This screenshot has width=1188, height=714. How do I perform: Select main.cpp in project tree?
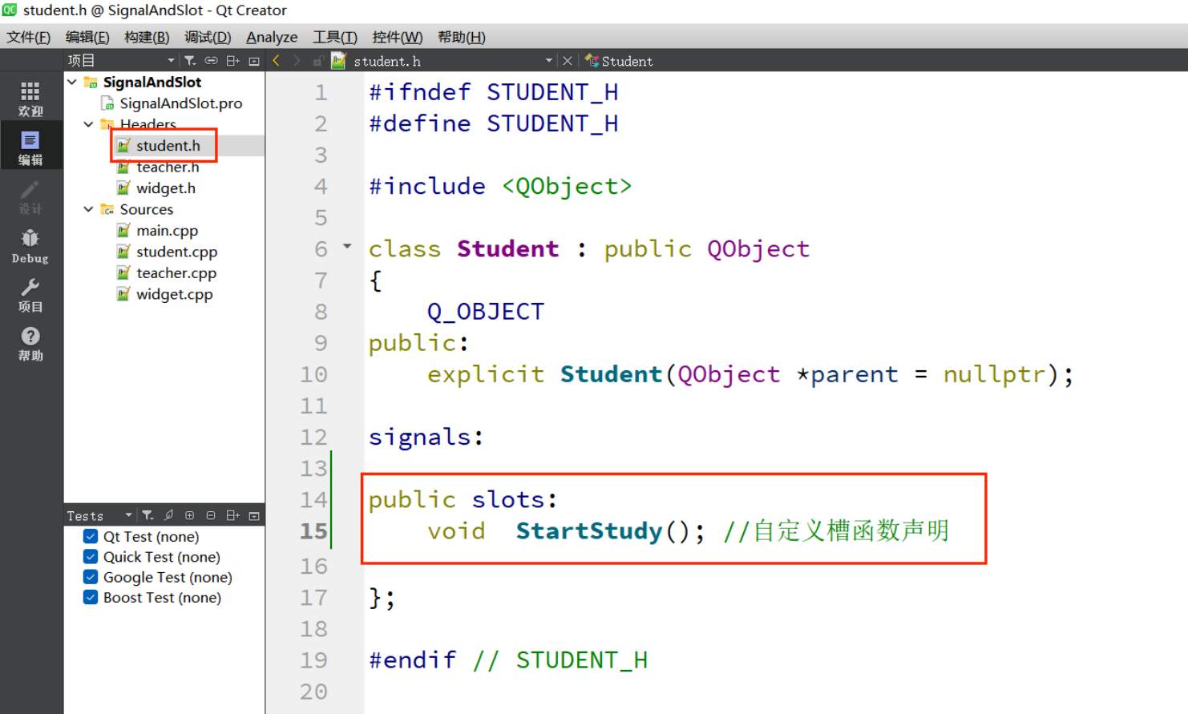point(167,231)
